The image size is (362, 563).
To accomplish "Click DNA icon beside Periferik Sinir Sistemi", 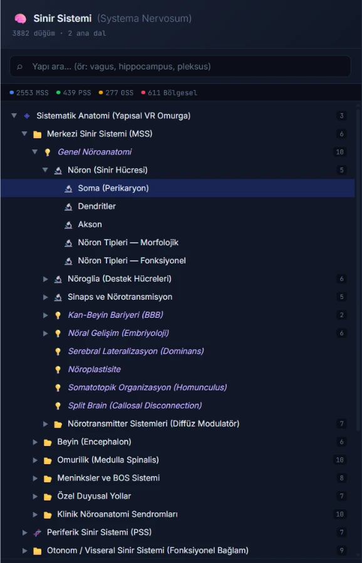I will [x=37, y=532].
